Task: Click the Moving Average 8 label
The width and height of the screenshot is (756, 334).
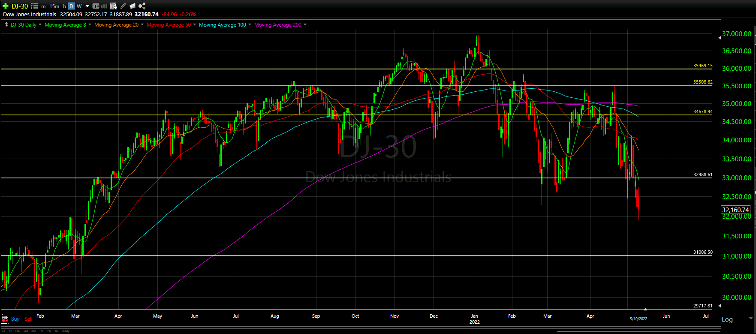Action: point(65,25)
